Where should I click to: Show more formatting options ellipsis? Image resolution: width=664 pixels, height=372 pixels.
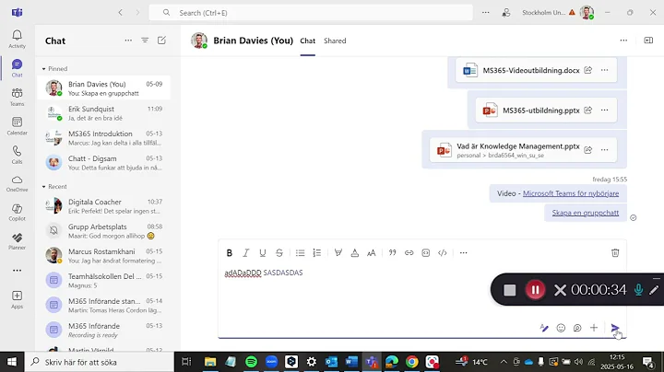click(464, 253)
